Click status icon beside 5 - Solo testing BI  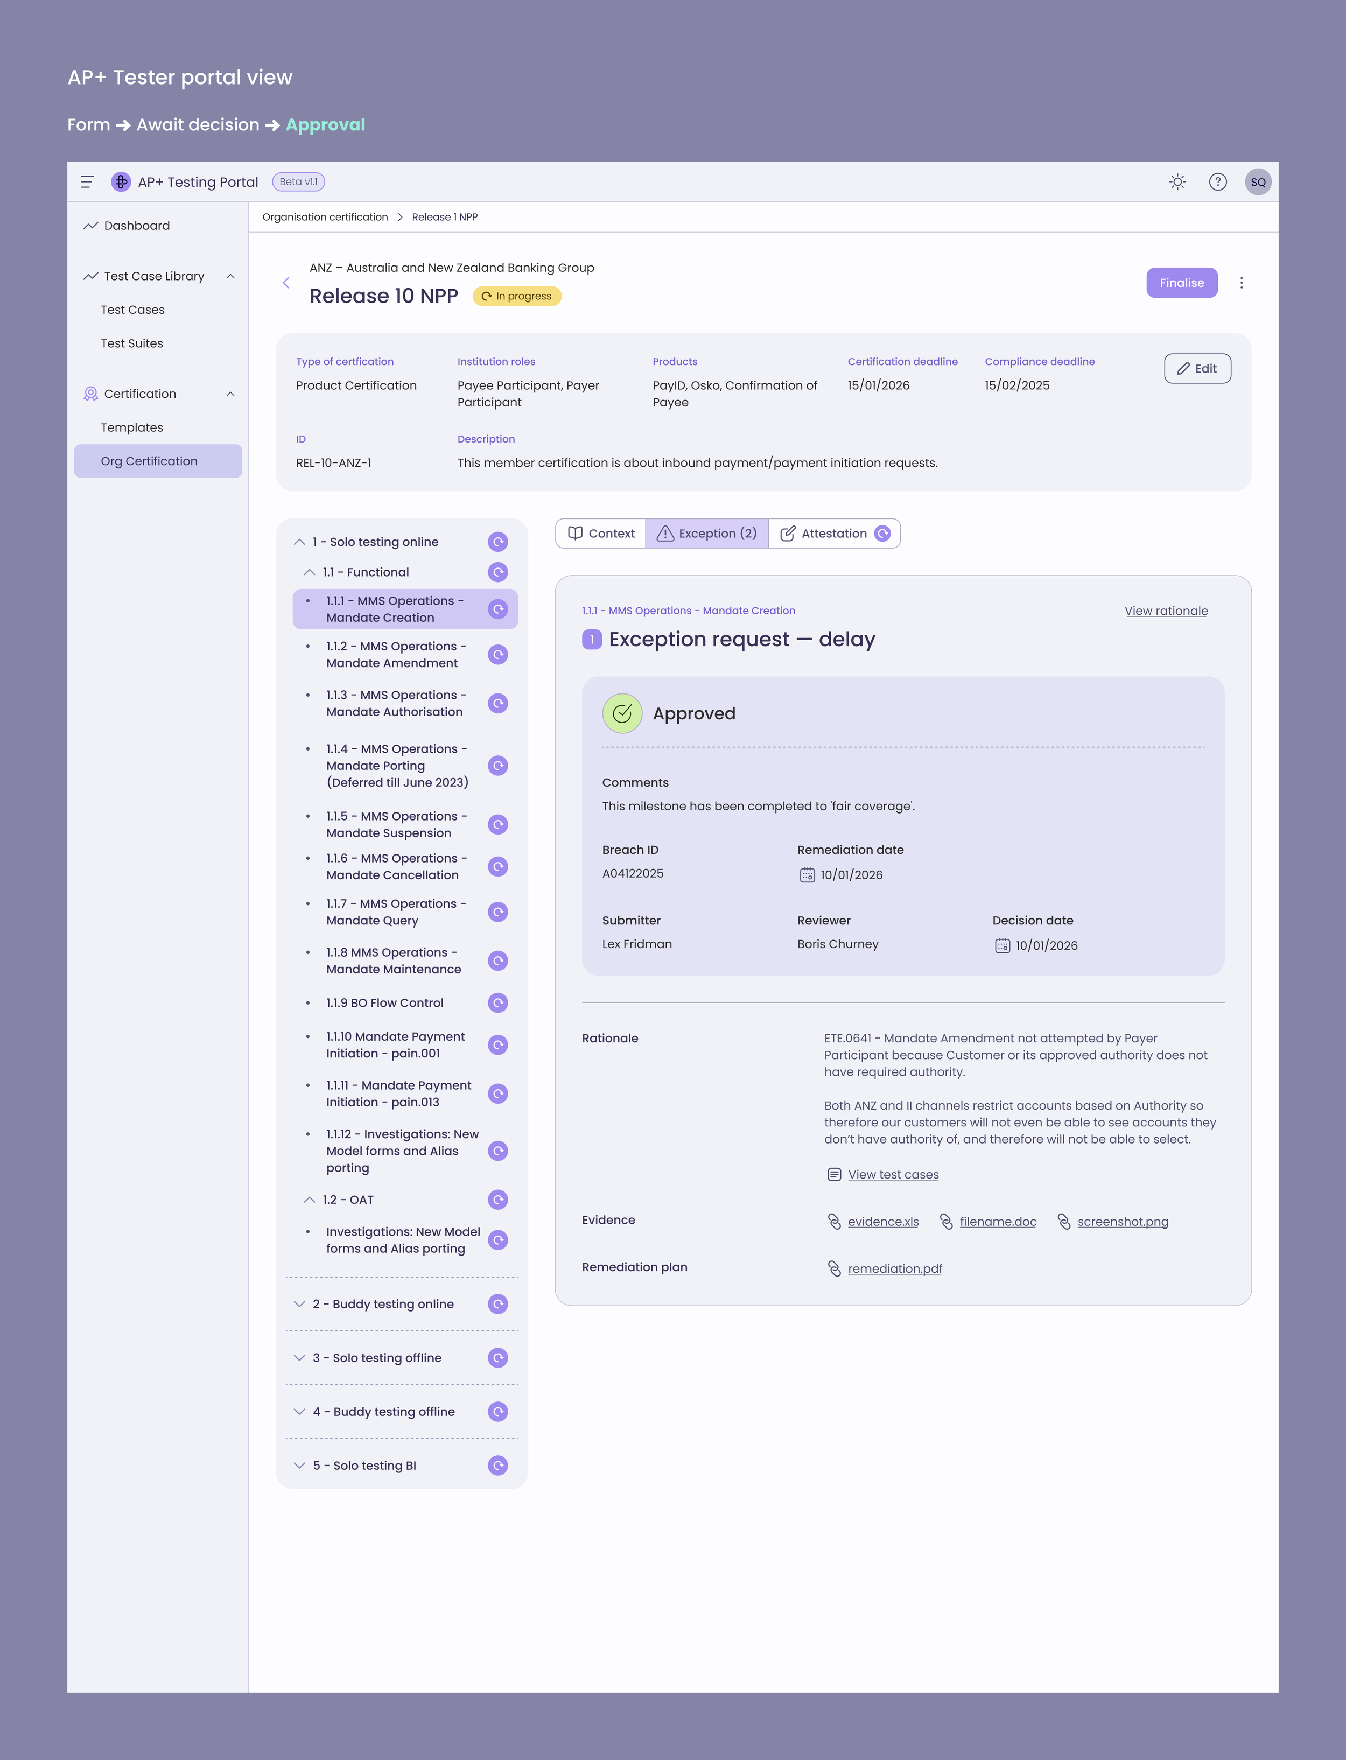pyautogui.click(x=497, y=1465)
